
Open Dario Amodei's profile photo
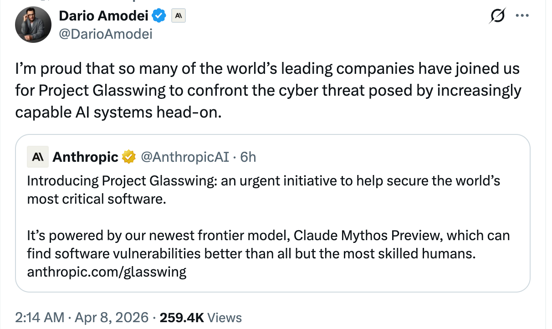coord(33,25)
